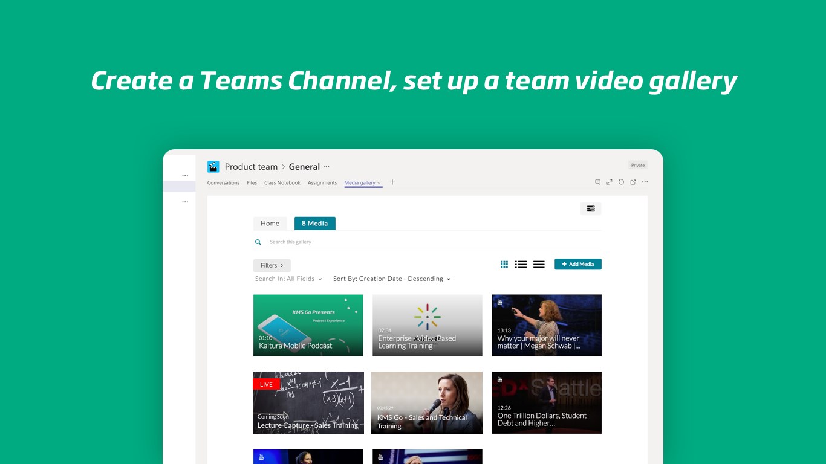Open Why your major will never matter video

coord(547,325)
